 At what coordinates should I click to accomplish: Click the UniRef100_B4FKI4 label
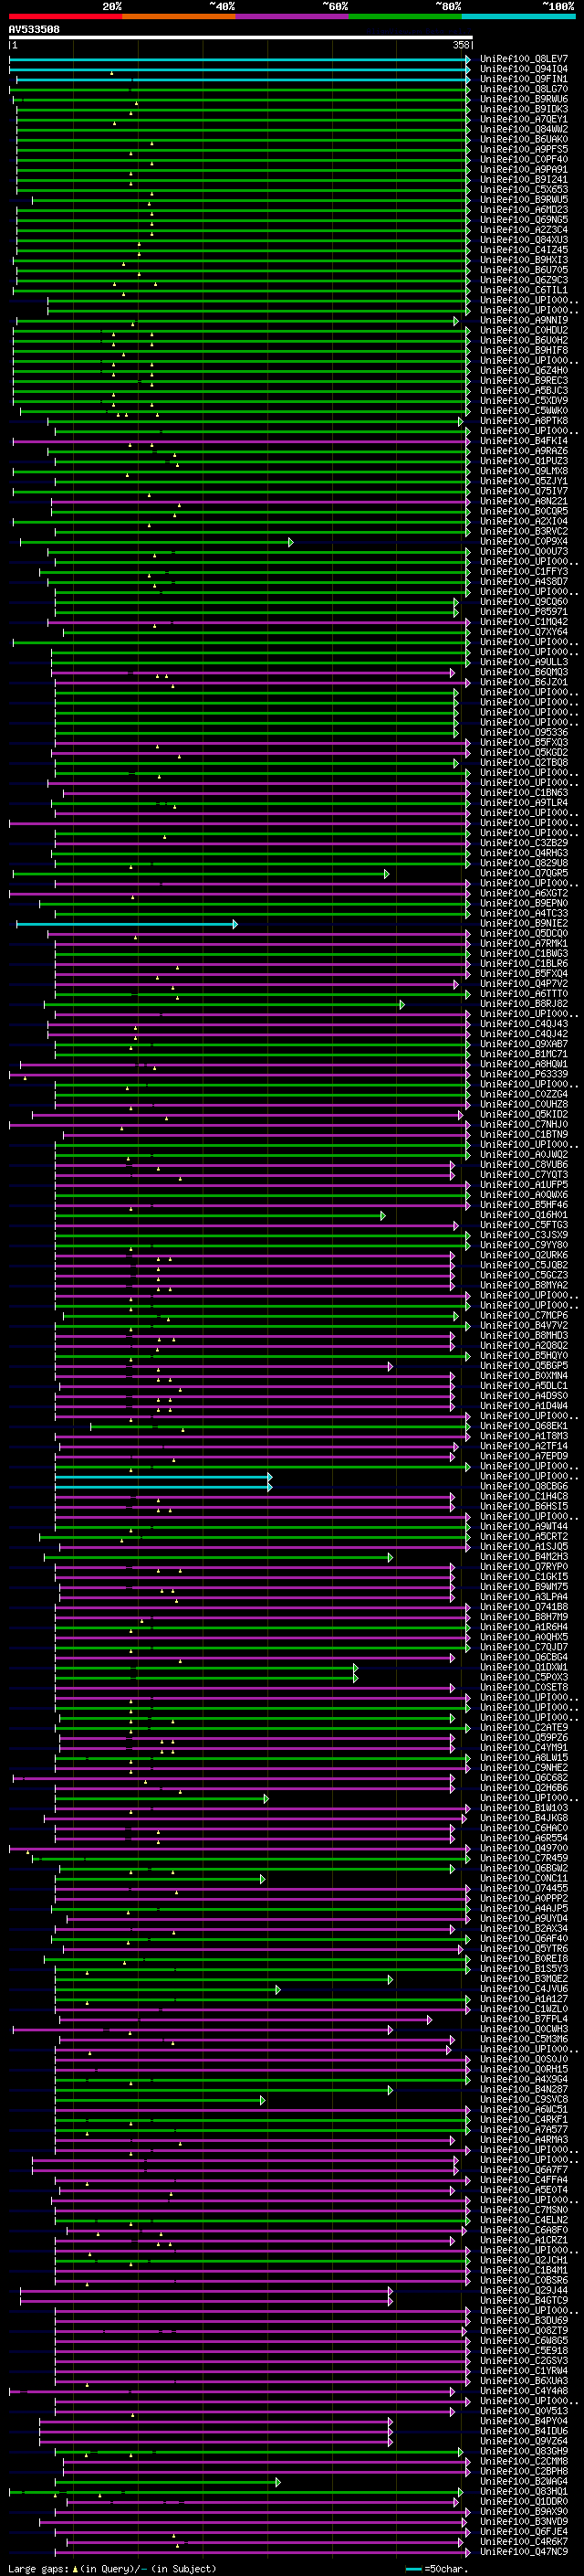tap(523, 441)
